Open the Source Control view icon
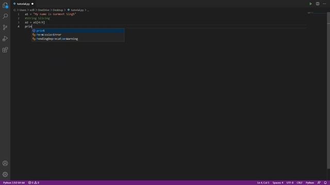 click(5, 27)
